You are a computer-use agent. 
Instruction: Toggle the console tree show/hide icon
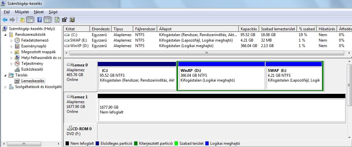[x=30, y=20]
